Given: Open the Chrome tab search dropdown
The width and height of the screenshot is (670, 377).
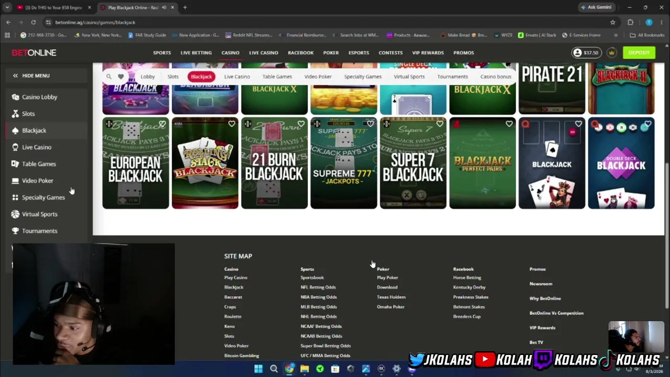Looking at the screenshot, I should tap(7, 7).
